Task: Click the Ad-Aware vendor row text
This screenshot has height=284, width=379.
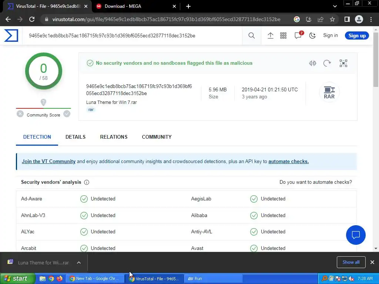Action: (31, 199)
